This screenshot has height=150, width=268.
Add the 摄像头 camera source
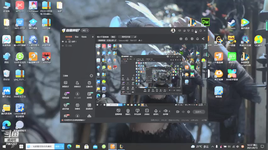click(128, 112)
